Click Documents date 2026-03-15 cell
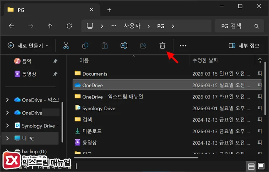Screen dimensions: 269x172 pyautogui.click(x=221, y=74)
